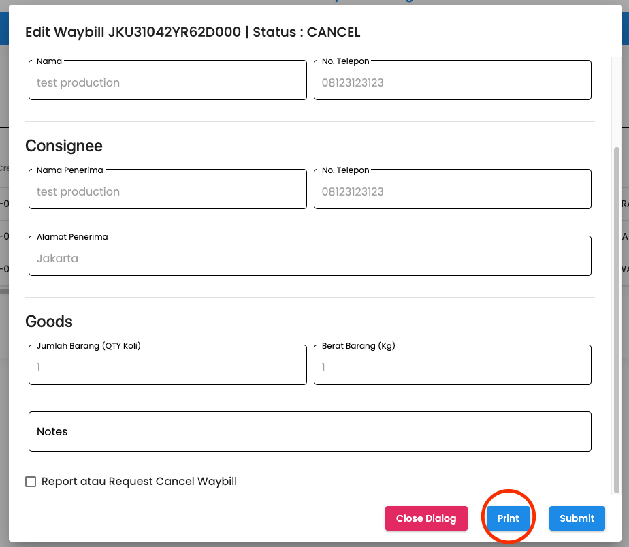Click the Edit Waybill JKU31042YR62D000 title text

click(x=133, y=32)
